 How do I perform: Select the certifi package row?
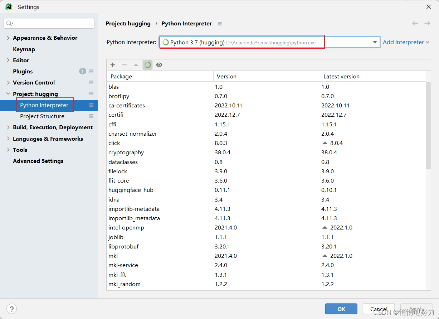click(267, 115)
